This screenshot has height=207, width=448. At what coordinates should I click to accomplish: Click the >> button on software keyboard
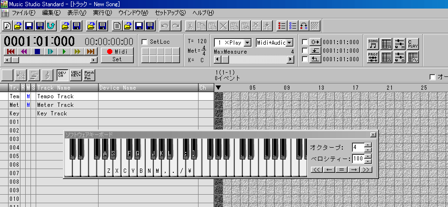(x=366, y=169)
